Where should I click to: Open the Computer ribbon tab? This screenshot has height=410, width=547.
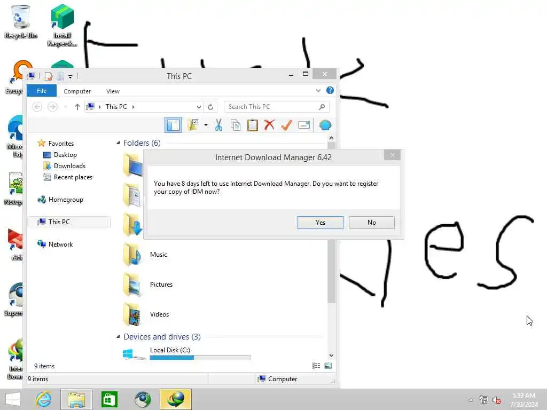click(77, 91)
